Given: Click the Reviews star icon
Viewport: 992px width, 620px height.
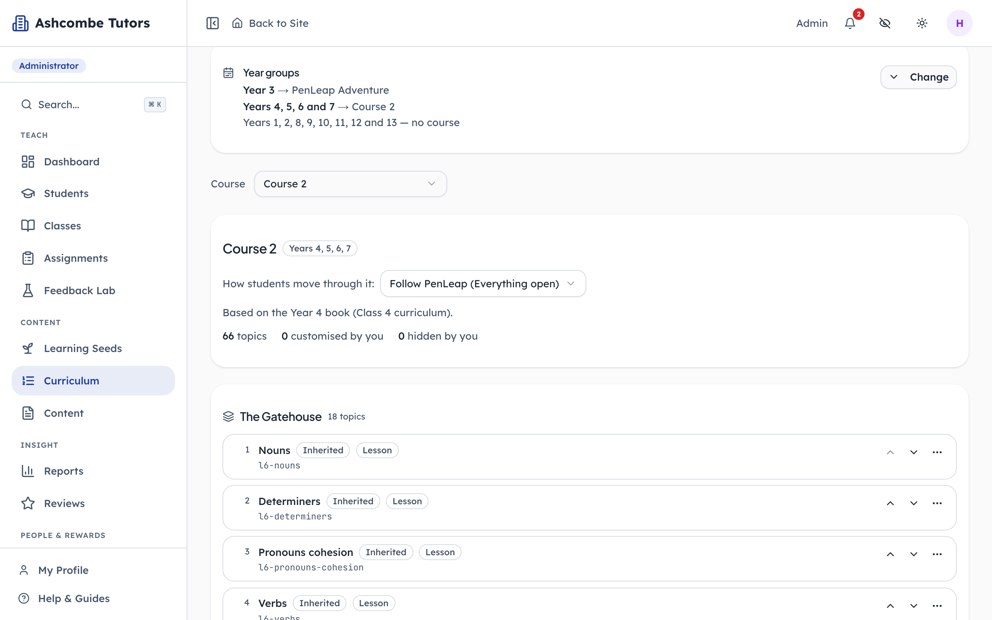Looking at the screenshot, I should (x=28, y=503).
